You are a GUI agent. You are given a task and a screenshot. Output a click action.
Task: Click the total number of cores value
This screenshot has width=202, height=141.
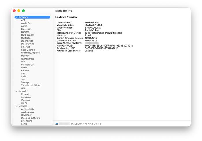(x=103, y=33)
